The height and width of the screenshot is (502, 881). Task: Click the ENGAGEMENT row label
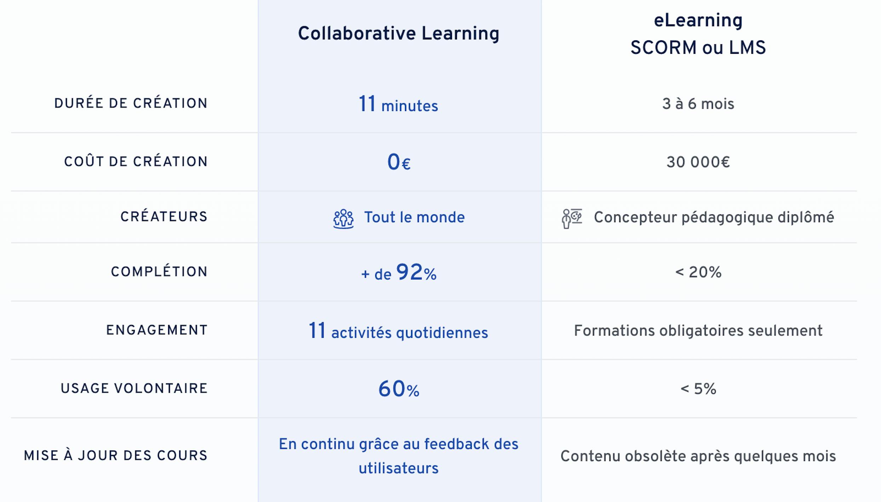click(157, 330)
